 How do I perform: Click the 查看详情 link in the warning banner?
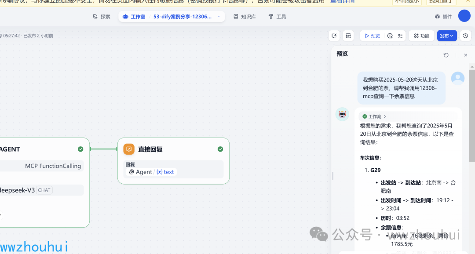[342, 1]
